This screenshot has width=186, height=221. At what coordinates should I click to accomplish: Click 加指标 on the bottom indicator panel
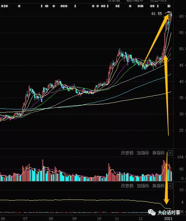[x=143, y=186]
